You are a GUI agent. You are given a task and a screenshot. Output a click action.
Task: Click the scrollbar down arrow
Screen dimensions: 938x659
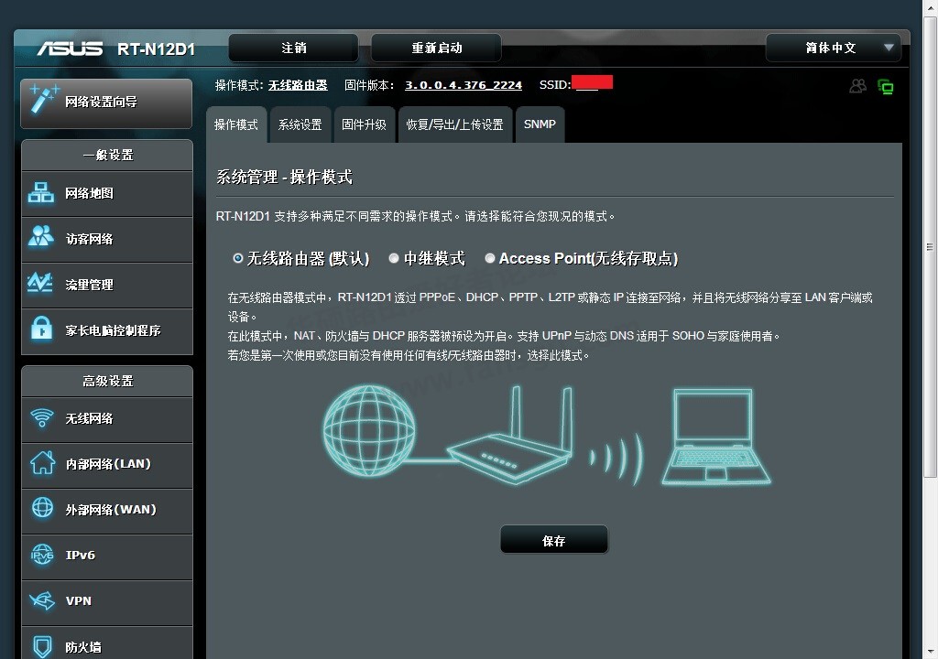pos(930,652)
